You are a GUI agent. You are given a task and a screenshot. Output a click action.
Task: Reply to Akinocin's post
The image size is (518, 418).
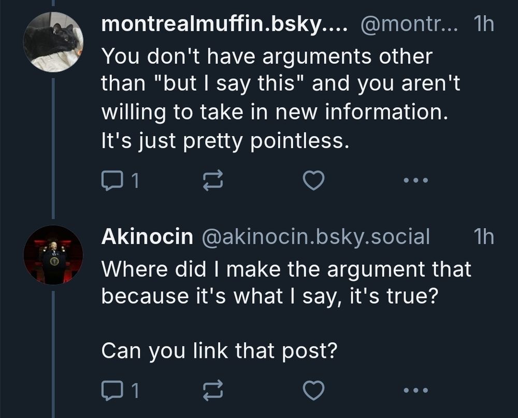click(110, 391)
